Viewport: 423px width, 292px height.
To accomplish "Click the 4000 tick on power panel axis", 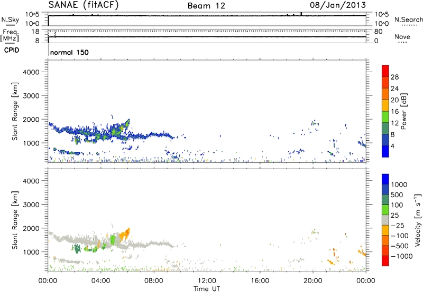I will click(31, 72).
